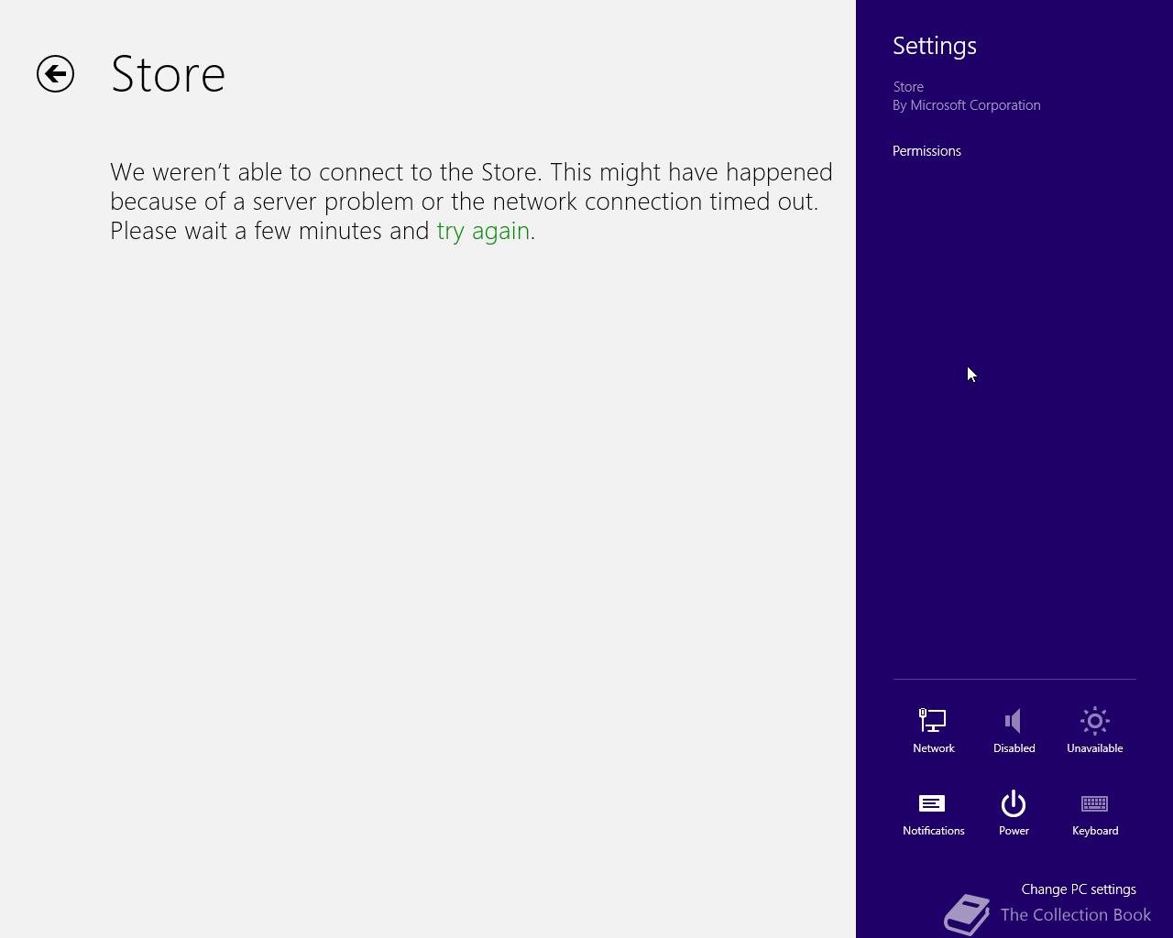Open Change PC settings
1173x938 pixels.
(x=1079, y=889)
